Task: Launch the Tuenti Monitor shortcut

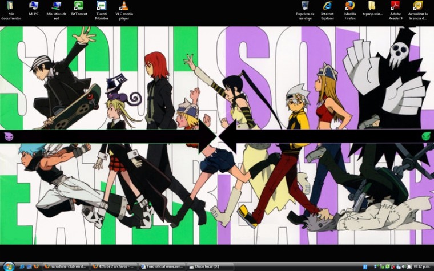Action: coord(102,11)
